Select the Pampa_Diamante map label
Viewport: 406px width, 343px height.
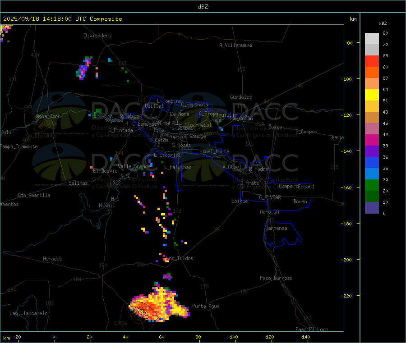click(19, 146)
